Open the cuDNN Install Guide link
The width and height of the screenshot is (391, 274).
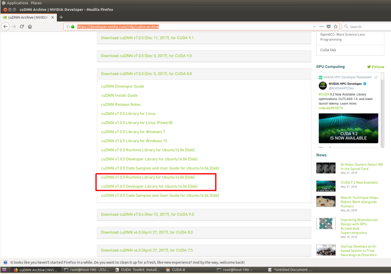(119, 96)
